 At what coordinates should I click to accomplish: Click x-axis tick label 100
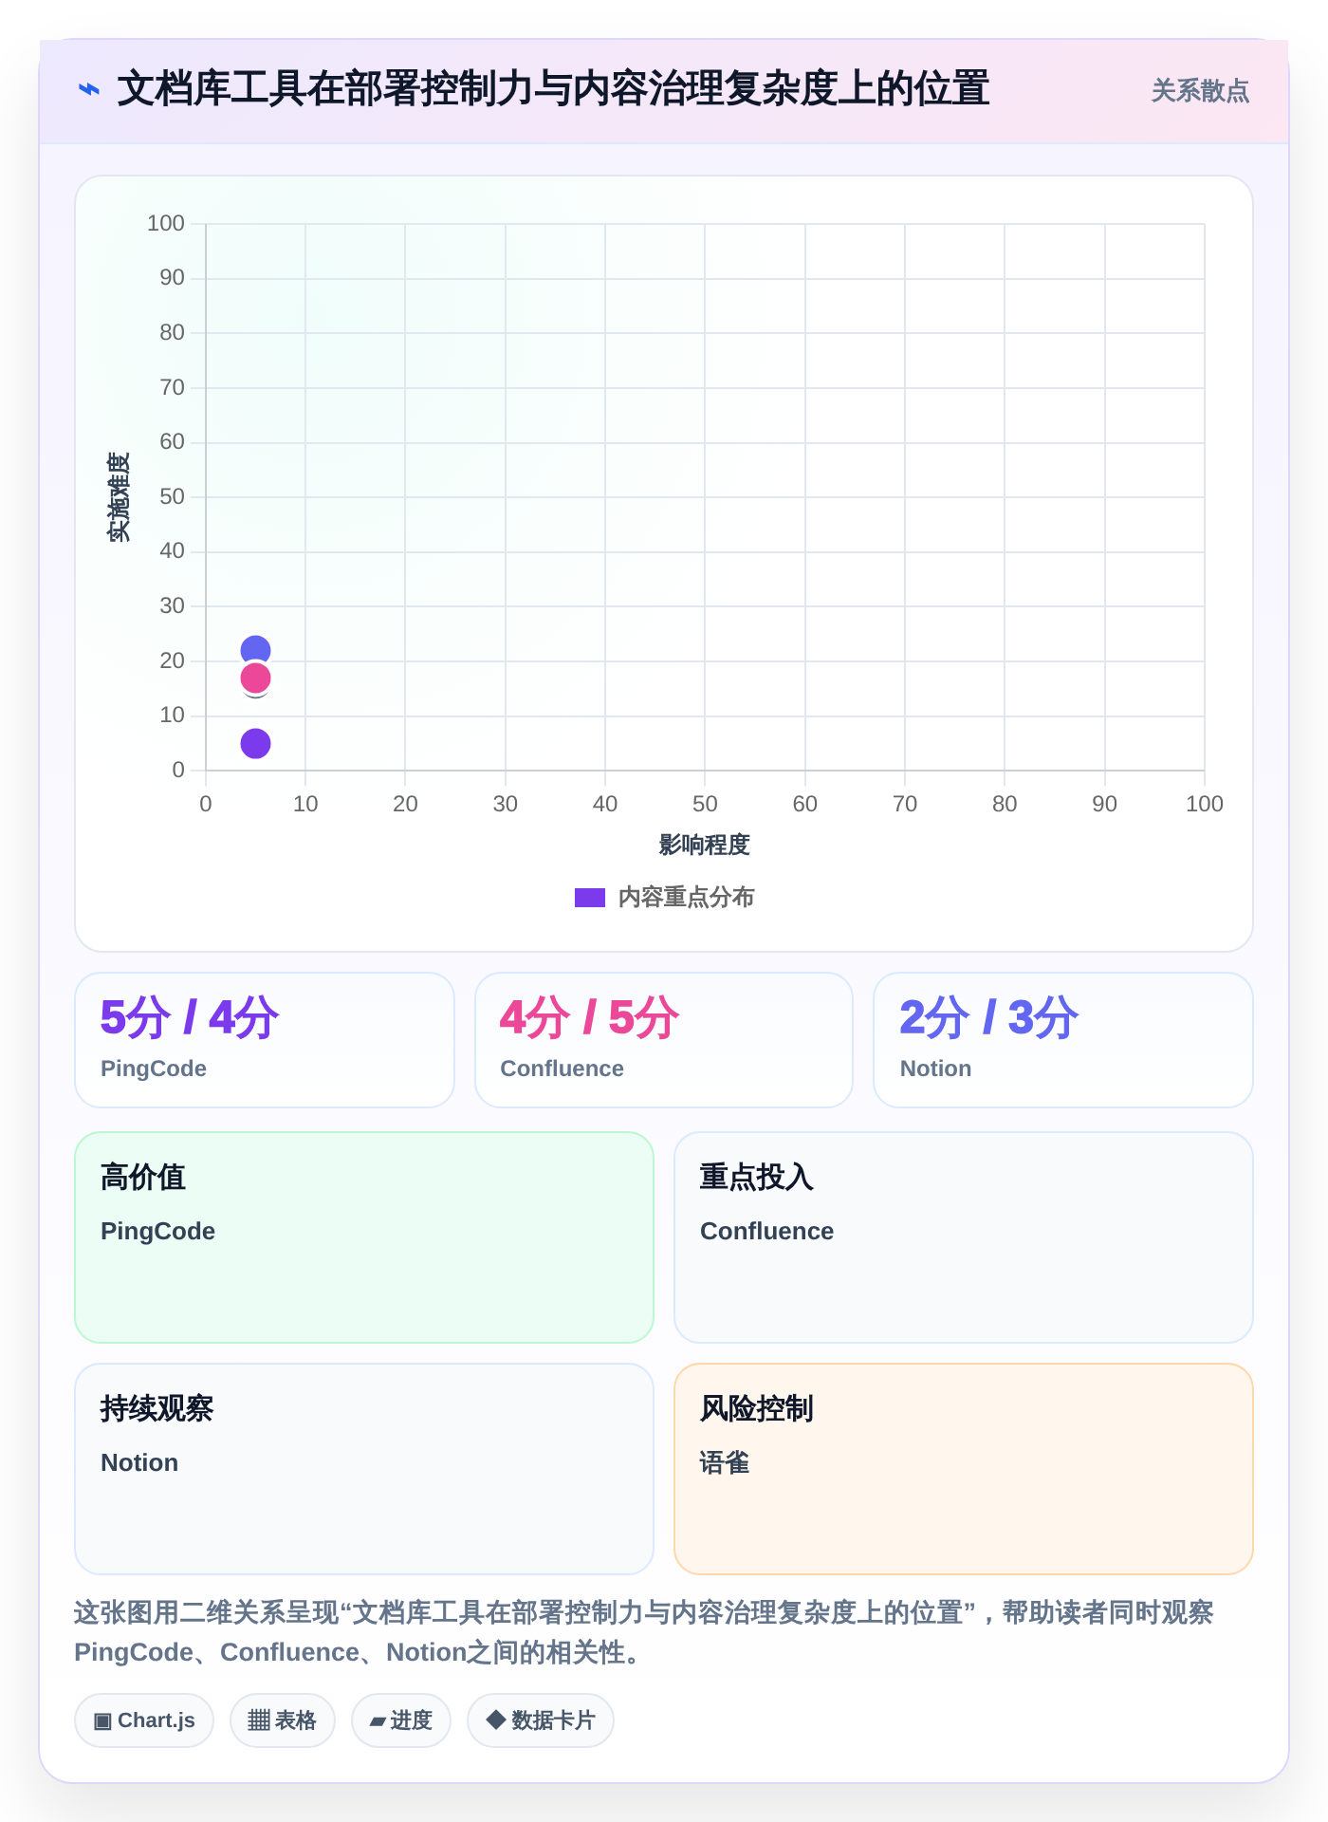point(1205,804)
